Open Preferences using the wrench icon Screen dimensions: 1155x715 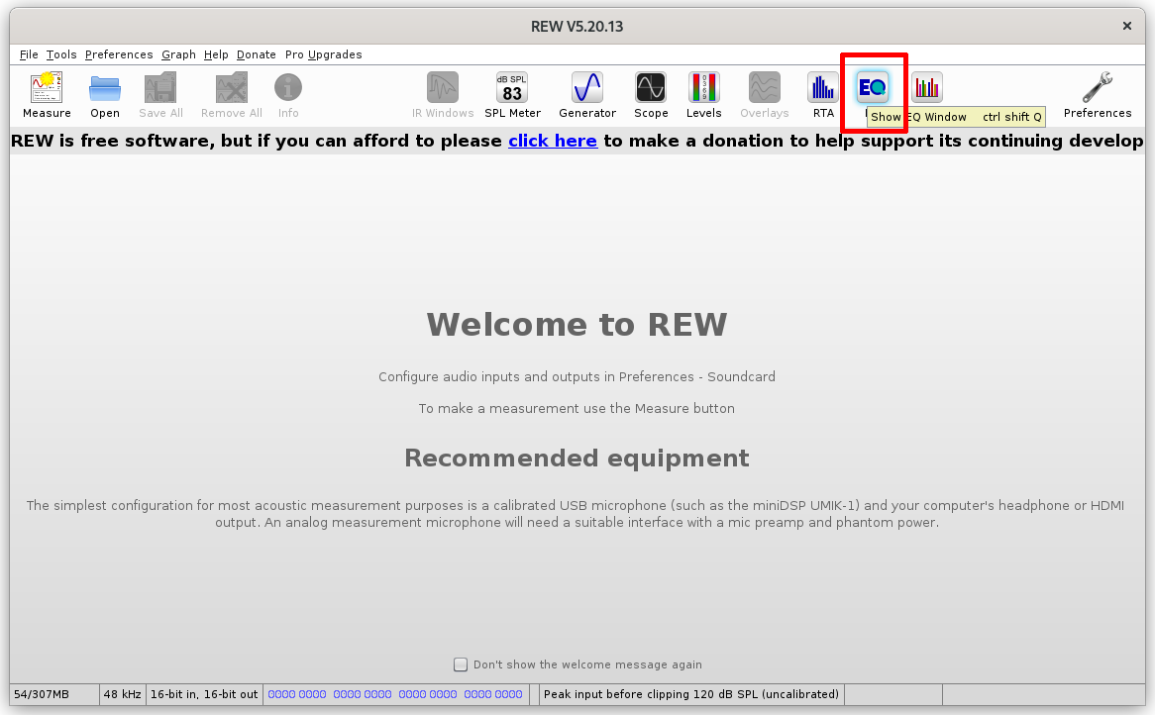coord(1098,87)
